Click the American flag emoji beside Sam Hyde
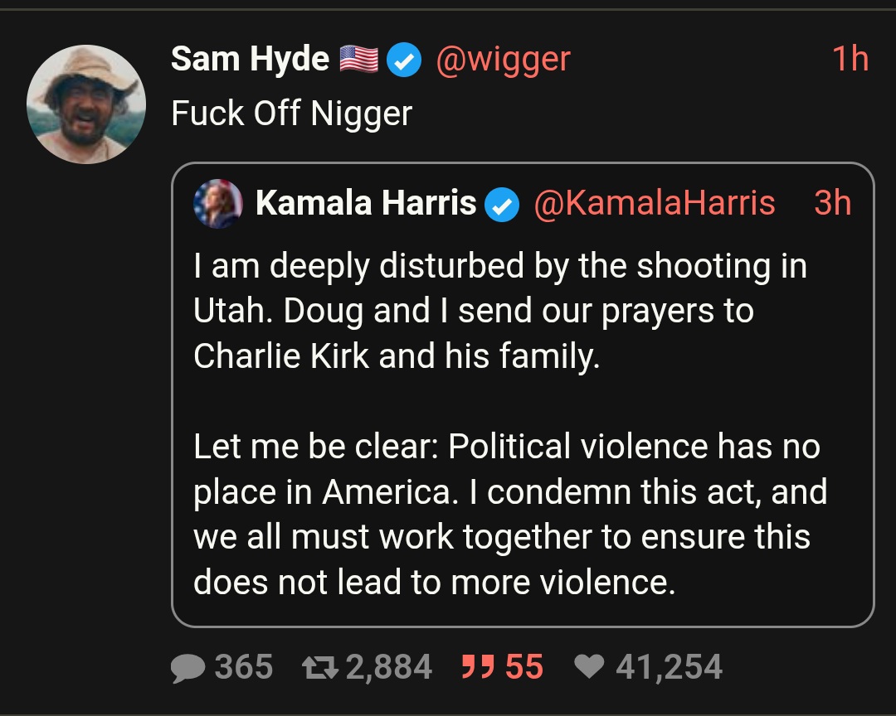The height and width of the screenshot is (716, 896). tap(359, 60)
